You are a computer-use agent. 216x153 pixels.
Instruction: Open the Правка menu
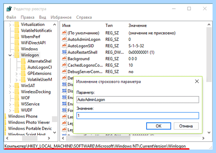click(28, 17)
